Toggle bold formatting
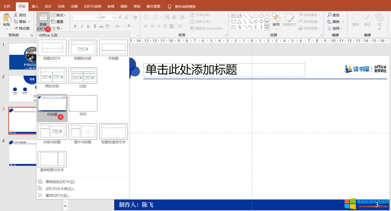The image size is (391, 211). coord(75,26)
